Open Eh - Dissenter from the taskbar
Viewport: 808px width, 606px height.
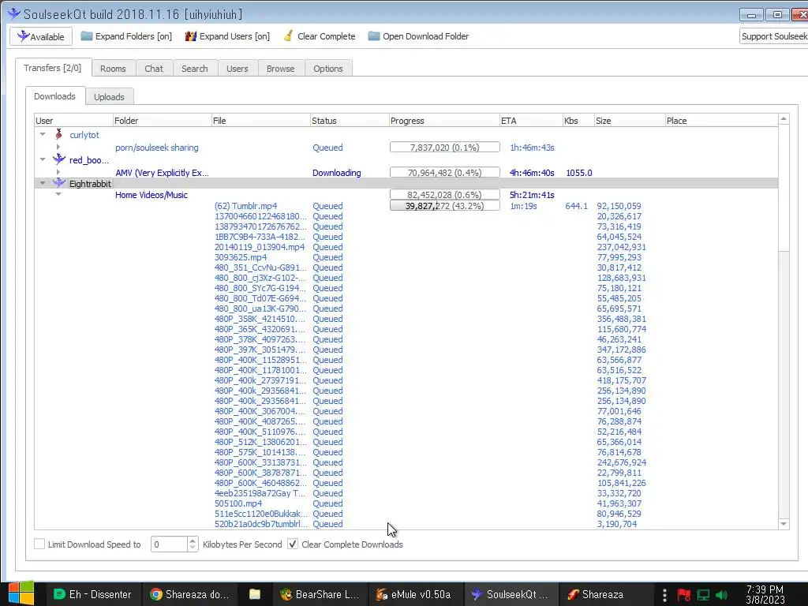tap(93, 594)
